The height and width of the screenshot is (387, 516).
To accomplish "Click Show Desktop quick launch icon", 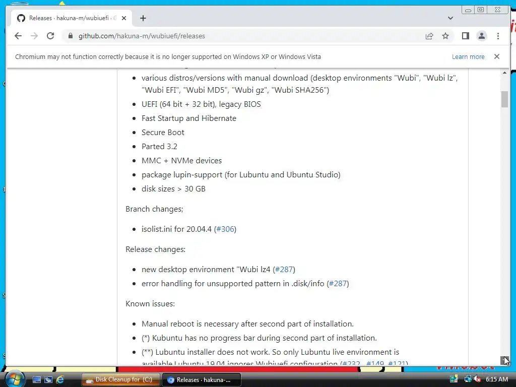I will coord(36,380).
